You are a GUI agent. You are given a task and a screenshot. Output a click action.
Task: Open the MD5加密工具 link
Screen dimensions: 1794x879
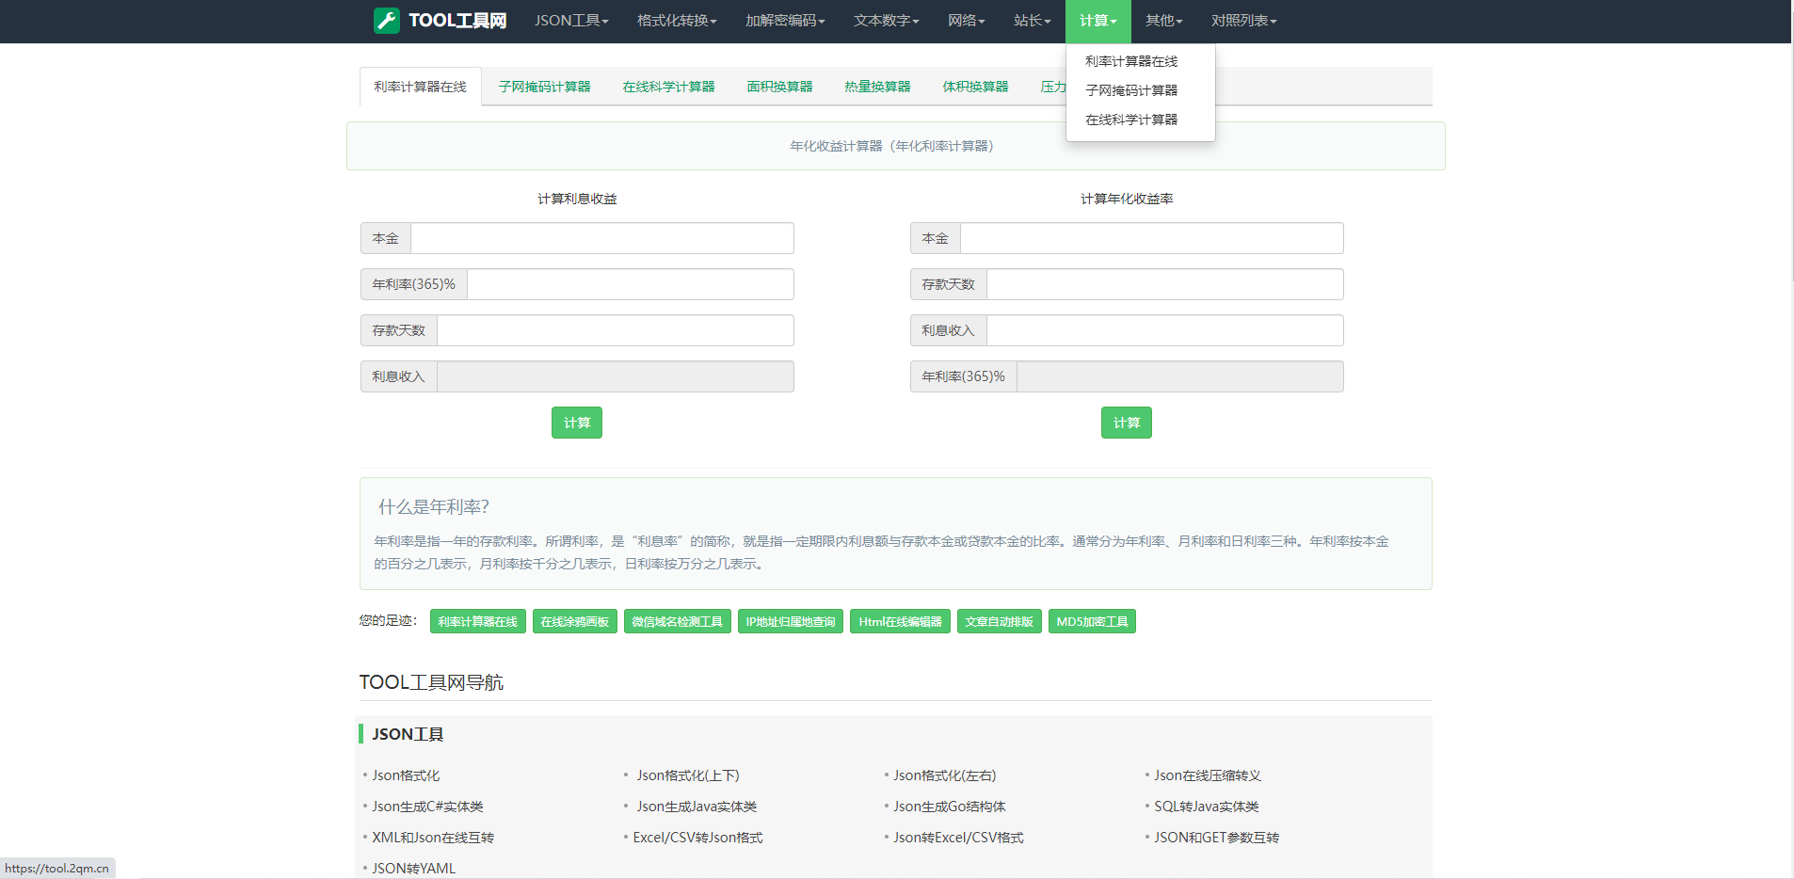[1092, 621]
